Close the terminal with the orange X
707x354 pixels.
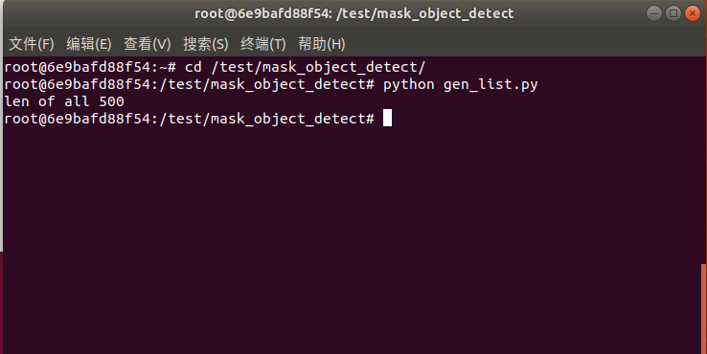tap(693, 13)
